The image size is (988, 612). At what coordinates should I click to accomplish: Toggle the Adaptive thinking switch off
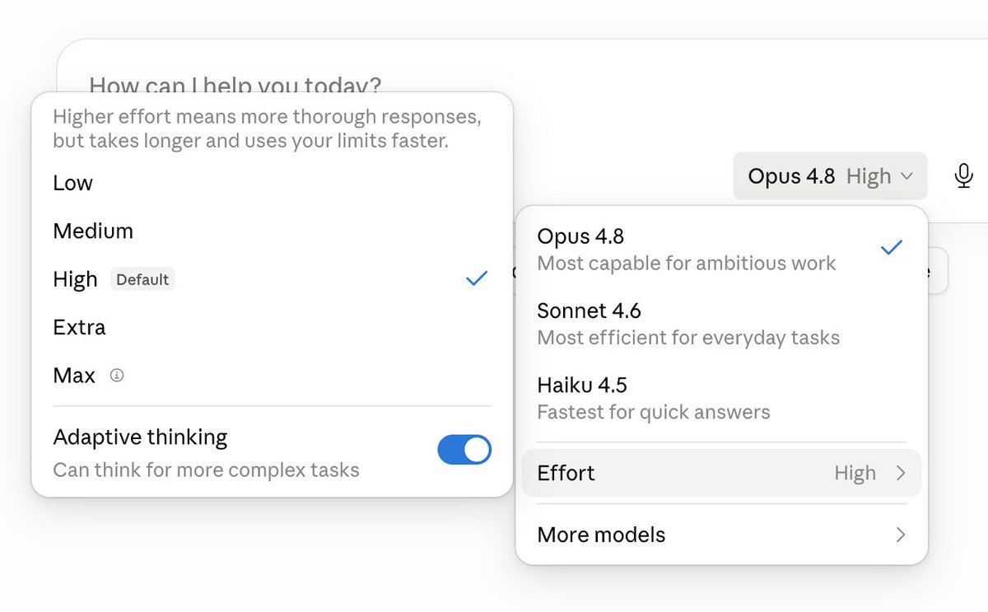click(x=464, y=450)
